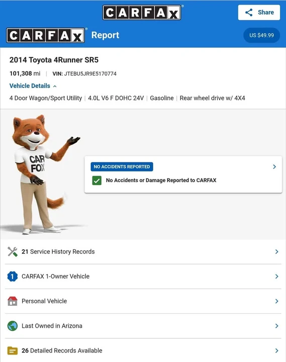Image resolution: width=286 pixels, height=362 pixels.
Task: Open Last Owned in Arizona details
Action: tap(143, 326)
